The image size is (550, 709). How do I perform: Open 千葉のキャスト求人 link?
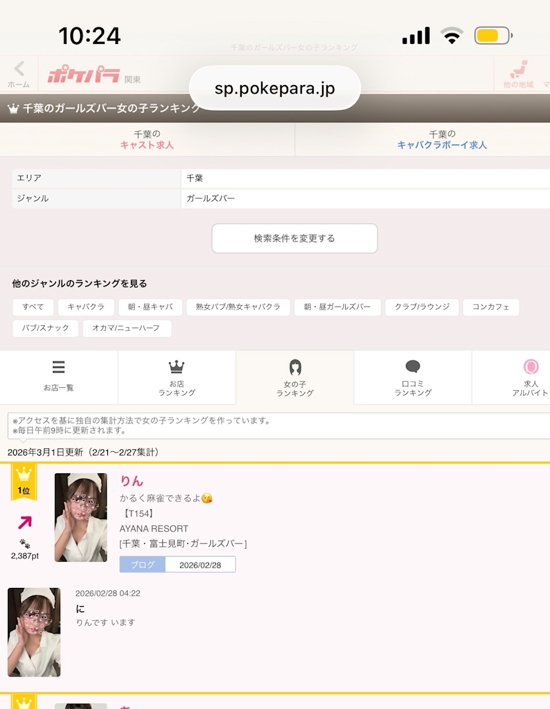pos(147,139)
